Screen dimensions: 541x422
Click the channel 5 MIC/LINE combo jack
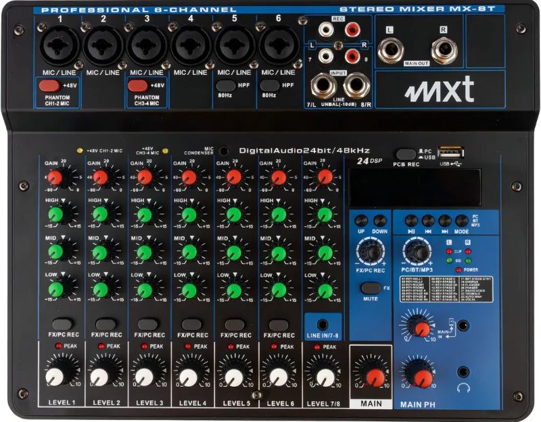(x=235, y=45)
